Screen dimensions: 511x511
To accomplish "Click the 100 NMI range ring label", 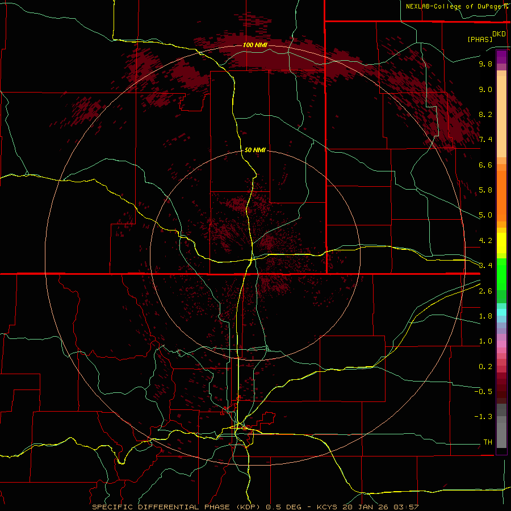I will click(x=254, y=45).
